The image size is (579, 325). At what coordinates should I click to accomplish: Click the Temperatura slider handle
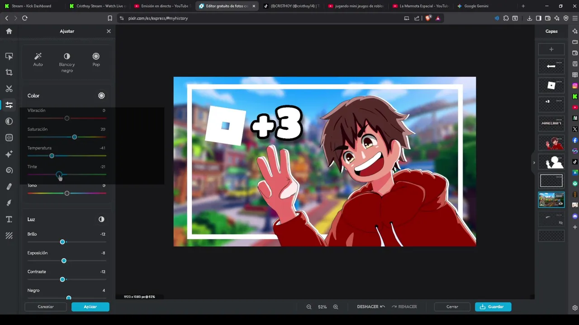tap(52, 156)
